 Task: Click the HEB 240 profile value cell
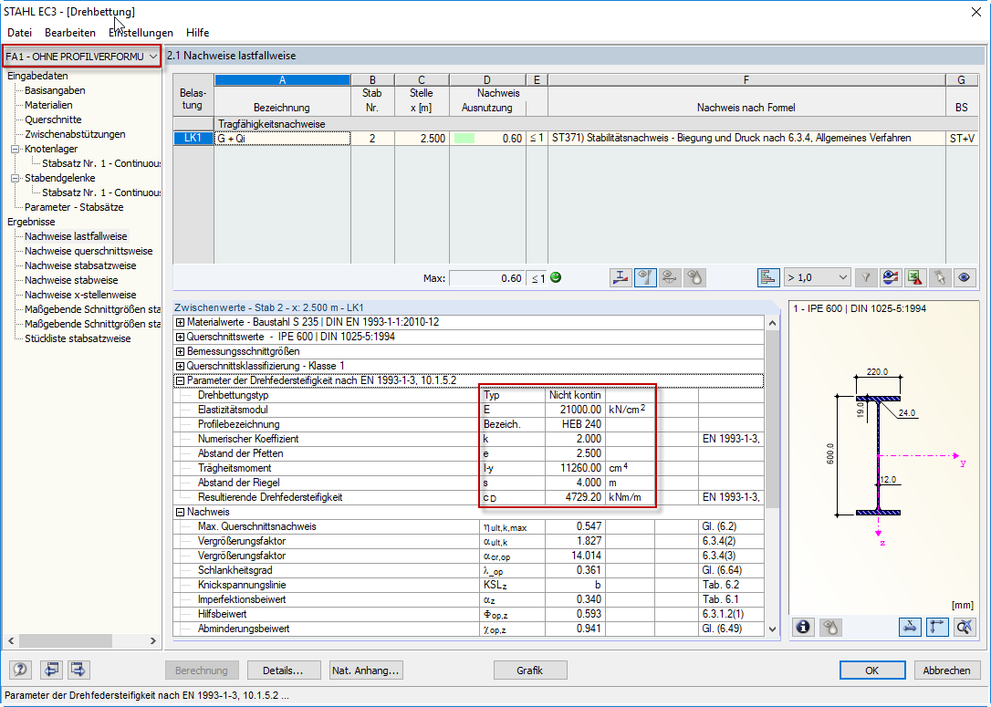tap(575, 424)
